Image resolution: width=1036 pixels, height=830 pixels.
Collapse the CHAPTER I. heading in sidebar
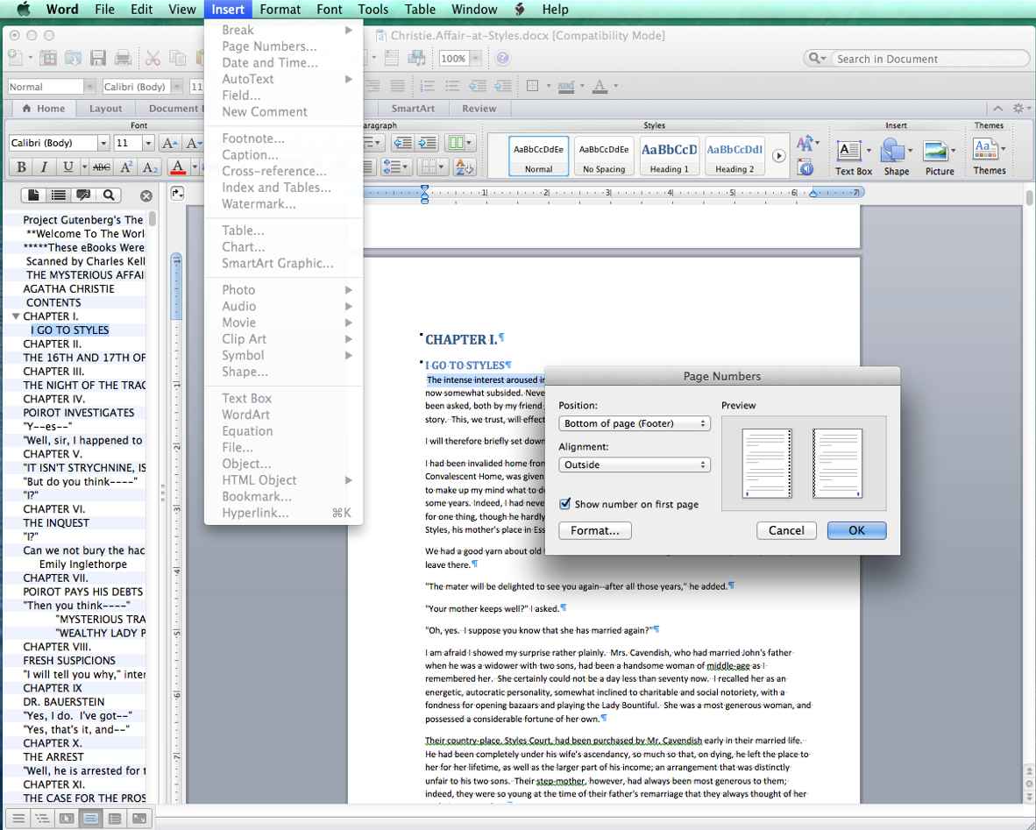(x=16, y=316)
